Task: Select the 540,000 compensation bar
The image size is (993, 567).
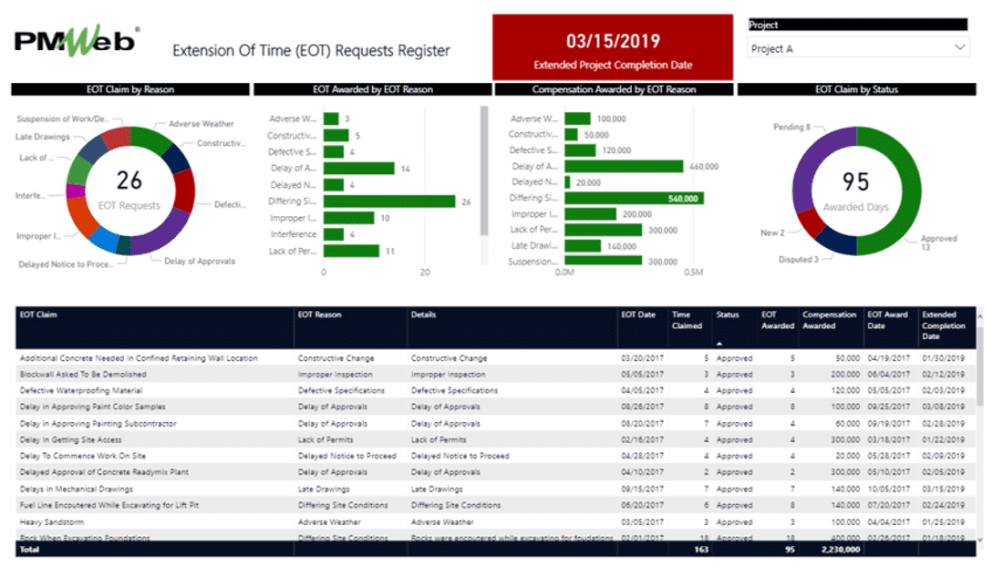Action: click(x=634, y=198)
